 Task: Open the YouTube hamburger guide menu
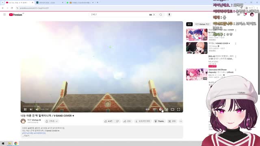click(x=4, y=15)
